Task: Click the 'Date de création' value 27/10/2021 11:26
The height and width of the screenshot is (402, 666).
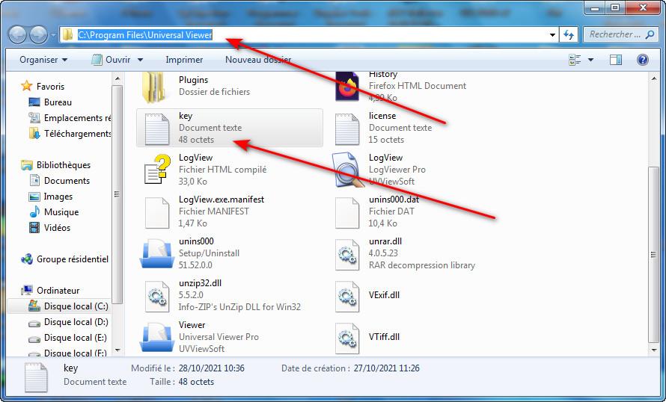Action: click(387, 368)
